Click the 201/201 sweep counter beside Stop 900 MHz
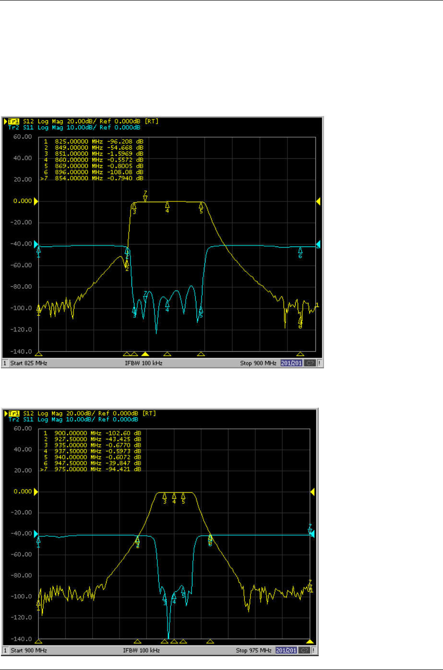Screen dimensions: 443x670 click(x=291, y=363)
